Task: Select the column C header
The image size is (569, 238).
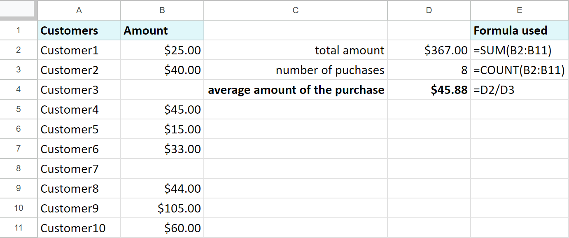Action: [x=296, y=10]
